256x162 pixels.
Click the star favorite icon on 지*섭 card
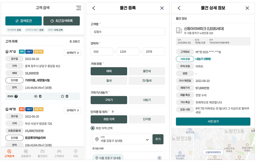[62, 96]
